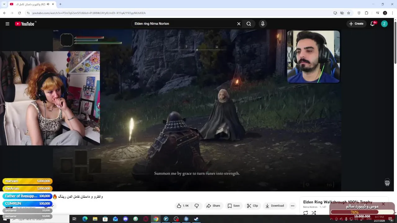Clear the search box with X icon

tap(239, 24)
